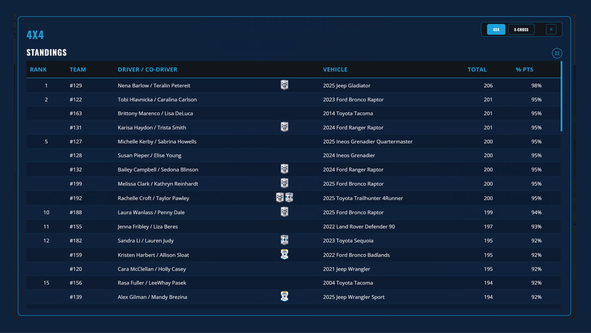Click the badge icon on Melissa Clark's row
The image size is (591, 333).
284,183
